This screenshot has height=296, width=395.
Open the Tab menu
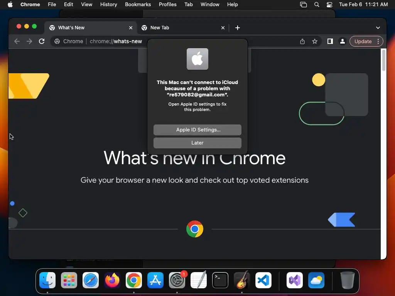[188, 5]
